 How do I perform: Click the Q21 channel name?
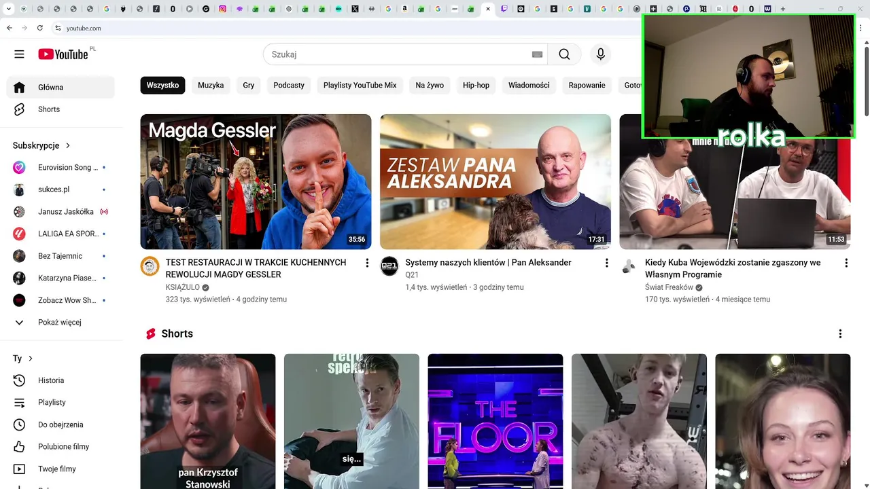[412, 275]
